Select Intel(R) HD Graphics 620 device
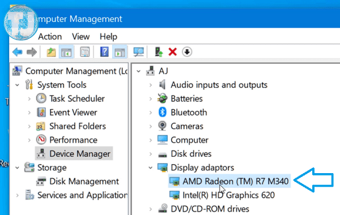 [228, 195]
